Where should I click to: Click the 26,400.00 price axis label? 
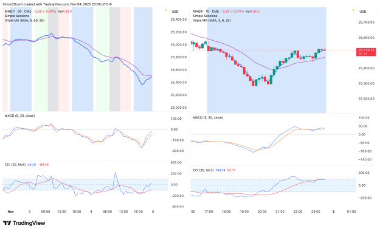pyautogui.click(x=178, y=19)
